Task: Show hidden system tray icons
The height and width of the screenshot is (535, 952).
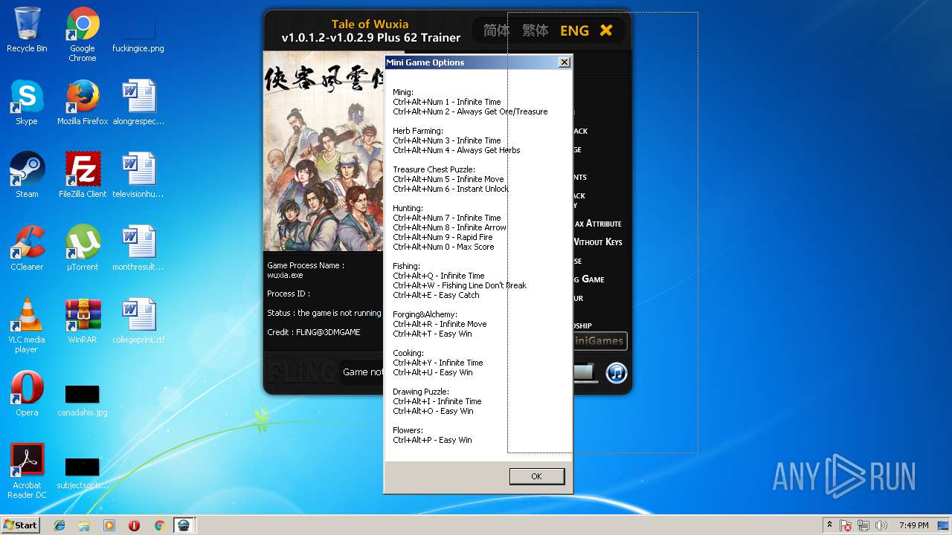Action: (x=829, y=525)
